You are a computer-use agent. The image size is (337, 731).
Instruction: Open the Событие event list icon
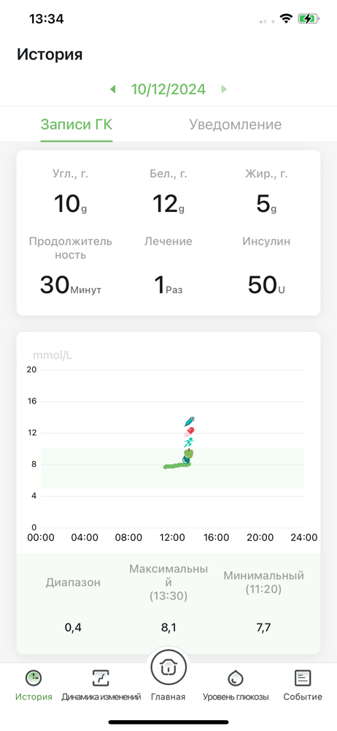[x=303, y=678]
